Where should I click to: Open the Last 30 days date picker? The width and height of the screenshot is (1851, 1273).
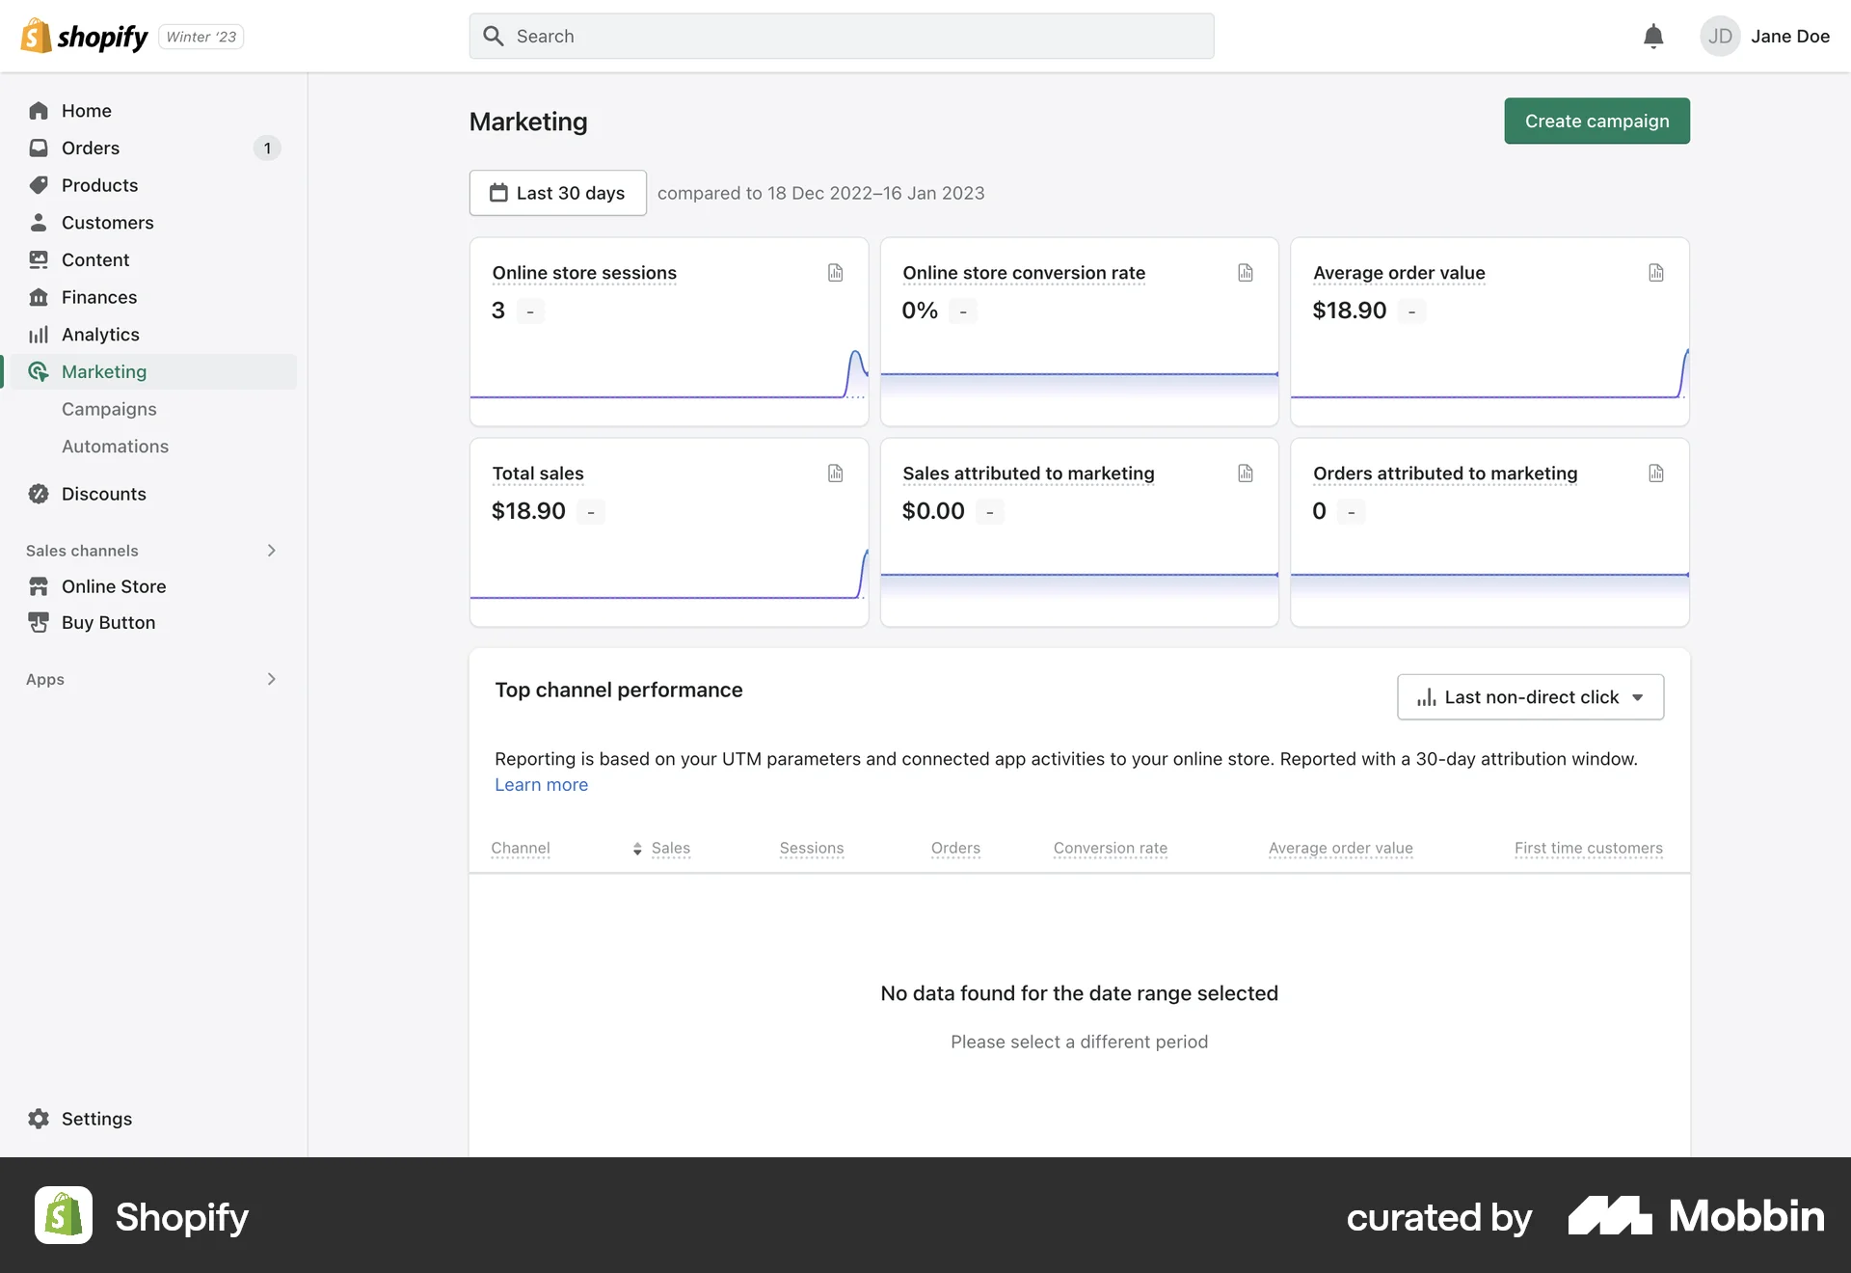point(557,193)
